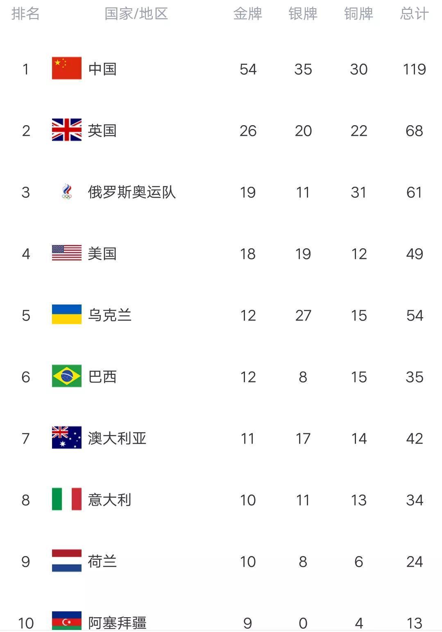Select the 银牌 column header
This screenshot has width=442, height=632.
[x=303, y=14]
